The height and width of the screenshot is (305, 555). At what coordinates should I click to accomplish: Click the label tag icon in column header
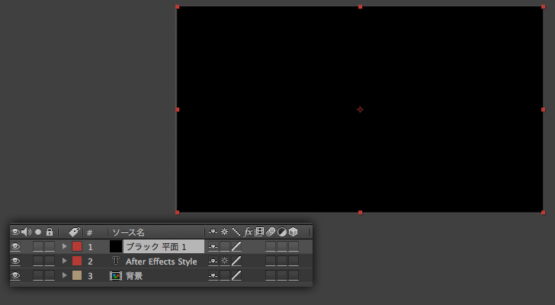(x=75, y=232)
